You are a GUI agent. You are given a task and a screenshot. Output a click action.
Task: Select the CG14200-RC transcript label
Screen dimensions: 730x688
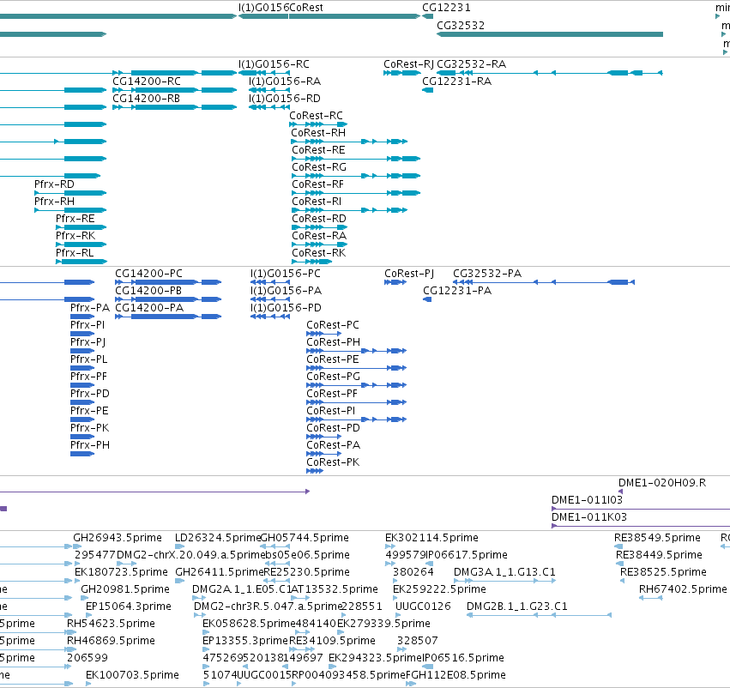(x=147, y=81)
